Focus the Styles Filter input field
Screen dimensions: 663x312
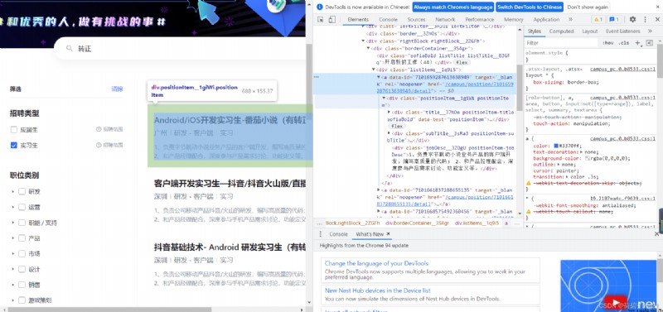pos(562,43)
